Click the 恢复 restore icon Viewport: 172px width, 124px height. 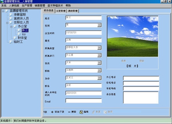pyautogui.click(x=93, y=112)
